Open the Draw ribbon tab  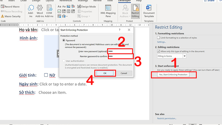pyautogui.click(x=24, y=1)
